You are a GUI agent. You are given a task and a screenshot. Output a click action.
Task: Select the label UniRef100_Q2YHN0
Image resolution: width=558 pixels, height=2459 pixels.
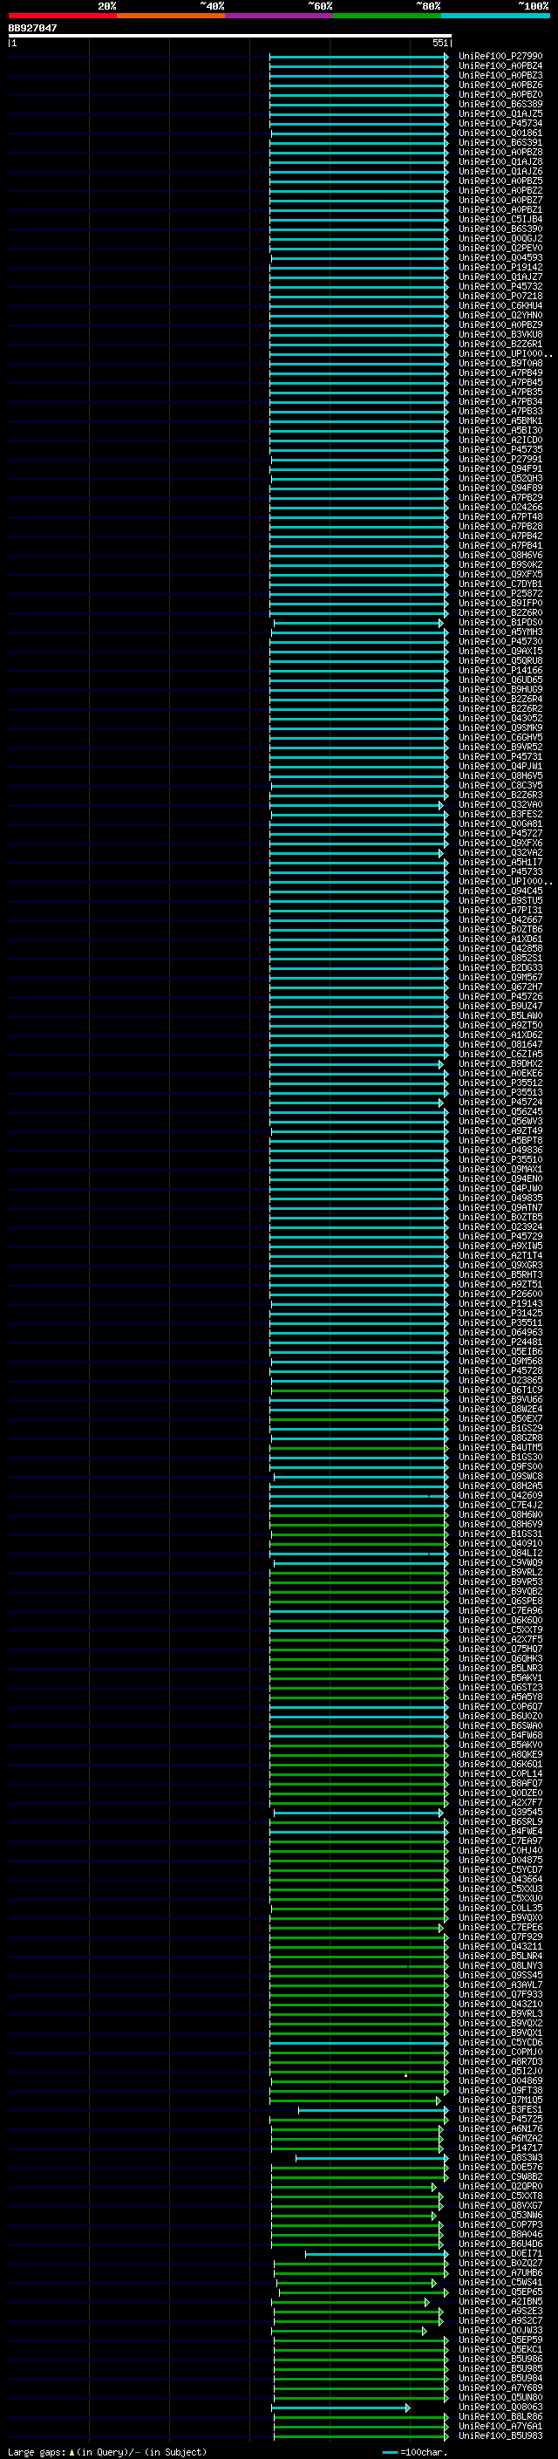pyautogui.click(x=500, y=315)
